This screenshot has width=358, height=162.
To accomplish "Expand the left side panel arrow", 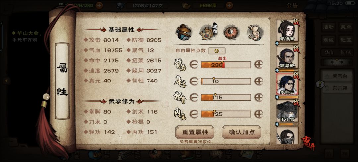I will click(x=6, y=81).
